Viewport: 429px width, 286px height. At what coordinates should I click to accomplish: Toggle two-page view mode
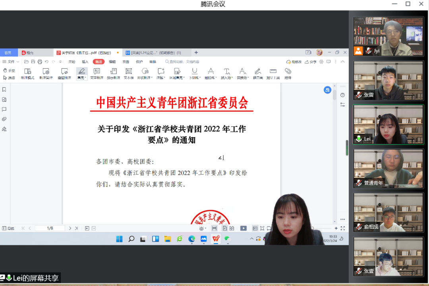pos(232,228)
